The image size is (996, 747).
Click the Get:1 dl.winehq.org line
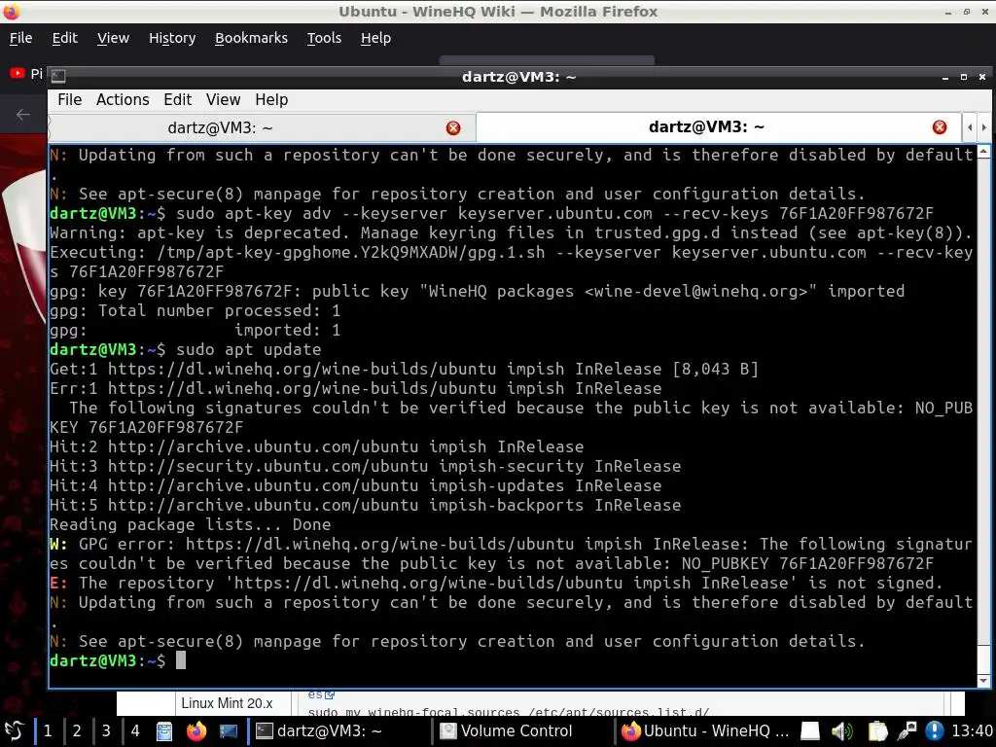(x=404, y=369)
